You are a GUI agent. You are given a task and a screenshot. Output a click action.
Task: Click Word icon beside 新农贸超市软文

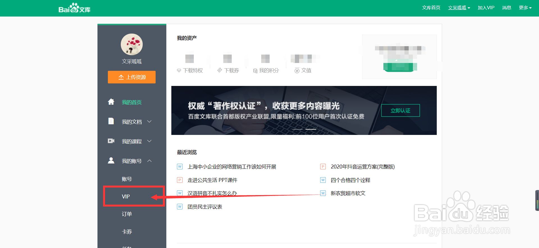coord(323,193)
